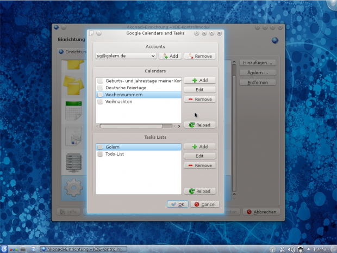
Task: Select the gear resource icon in background list
Action: [x=73, y=188]
